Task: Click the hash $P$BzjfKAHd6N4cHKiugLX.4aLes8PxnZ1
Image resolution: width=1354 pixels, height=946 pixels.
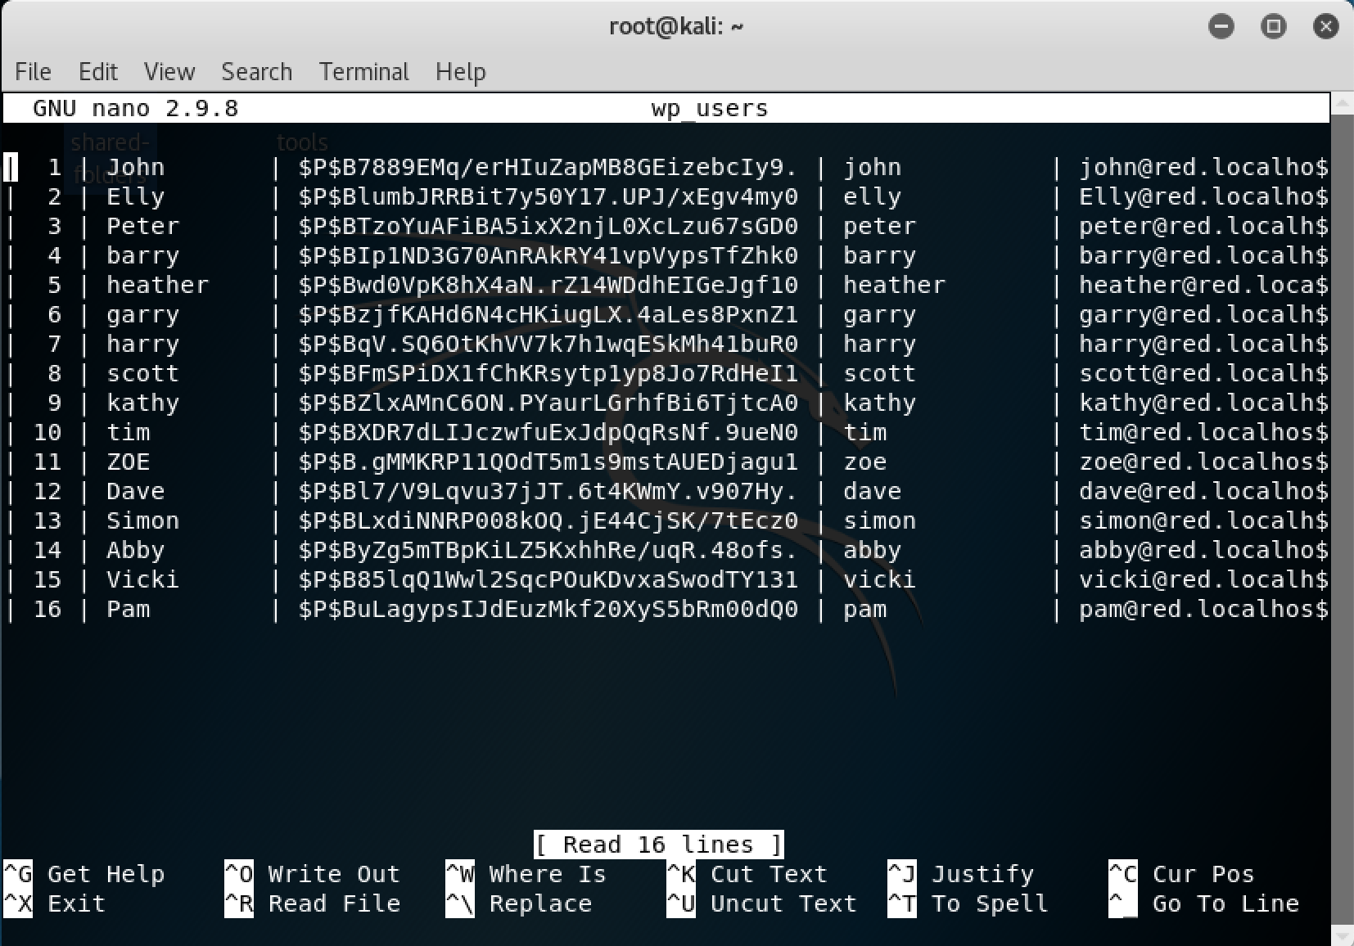Action: [548, 315]
